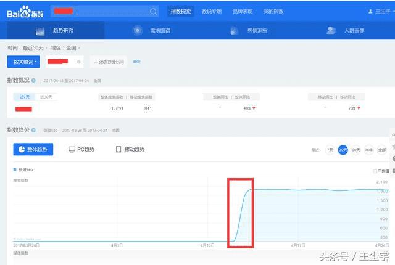Click 添加对比词 to add comparison word
The image size is (395, 265).
(x=109, y=62)
